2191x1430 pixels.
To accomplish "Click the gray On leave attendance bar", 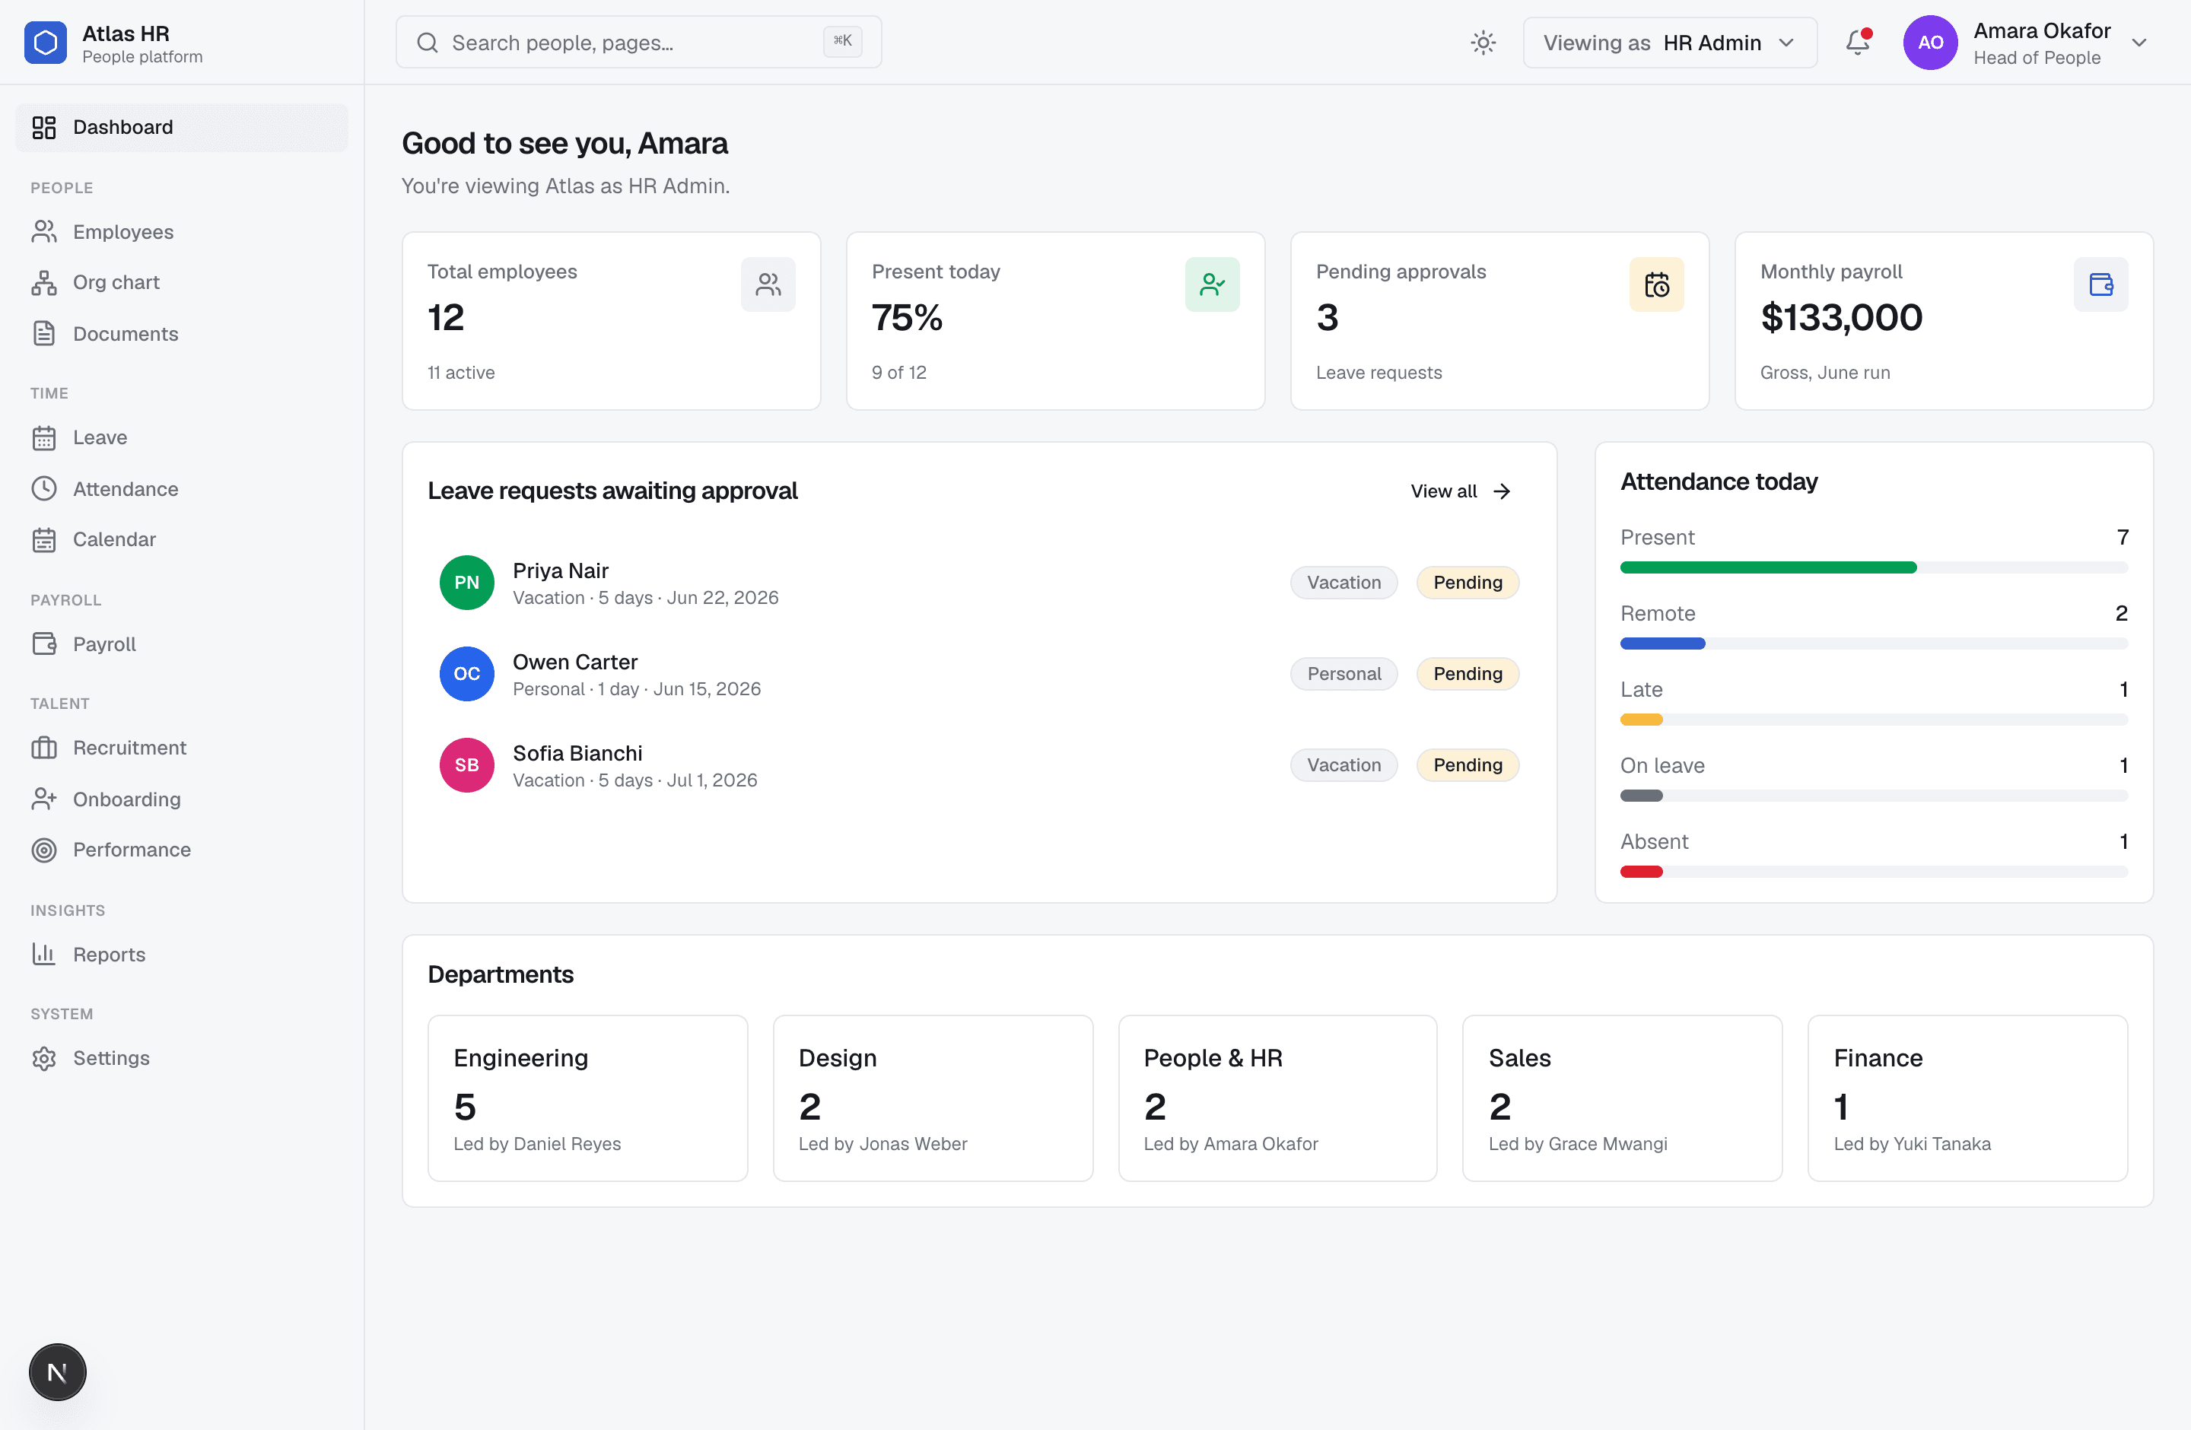I will [1642, 796].
